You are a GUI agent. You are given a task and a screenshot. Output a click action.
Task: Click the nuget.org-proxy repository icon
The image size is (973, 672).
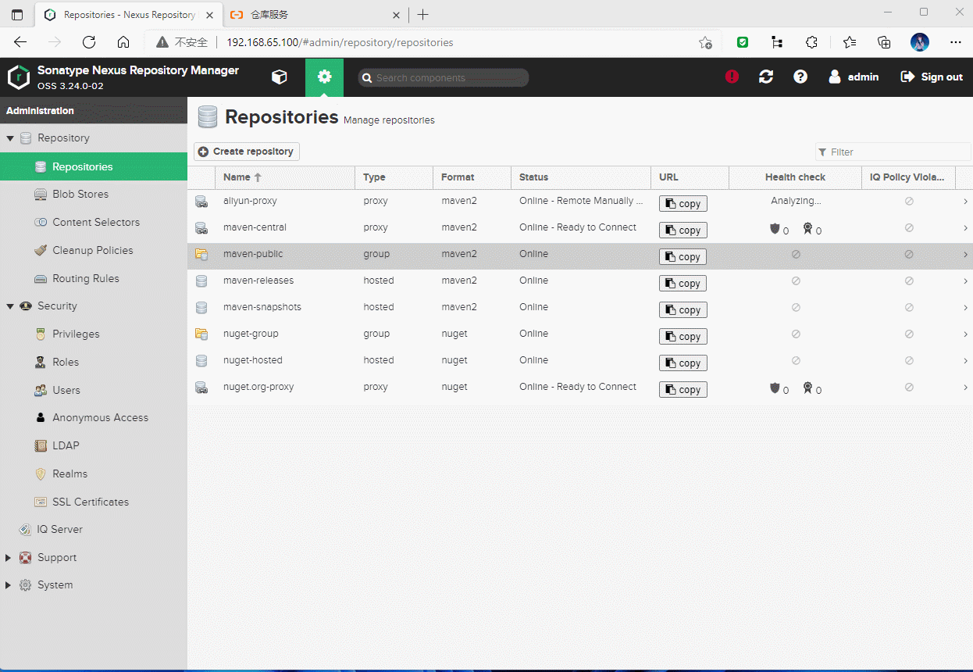point(201,388)
